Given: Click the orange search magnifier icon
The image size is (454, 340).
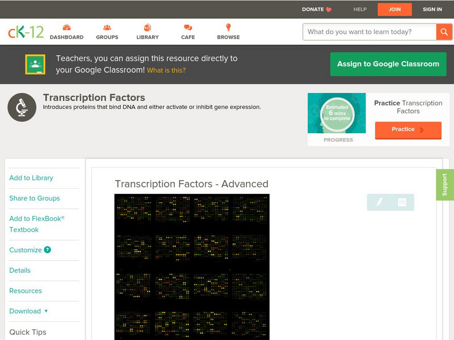Looking at the screenshot, I should click(x=444, y=32).
